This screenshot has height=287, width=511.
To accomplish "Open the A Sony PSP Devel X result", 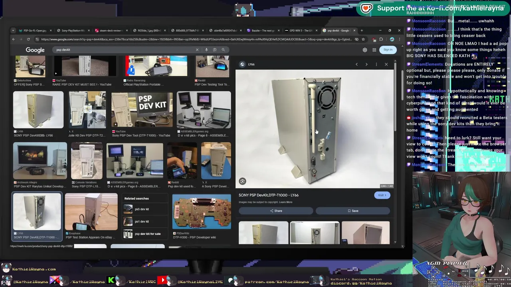I will click(x=216, y=161).
